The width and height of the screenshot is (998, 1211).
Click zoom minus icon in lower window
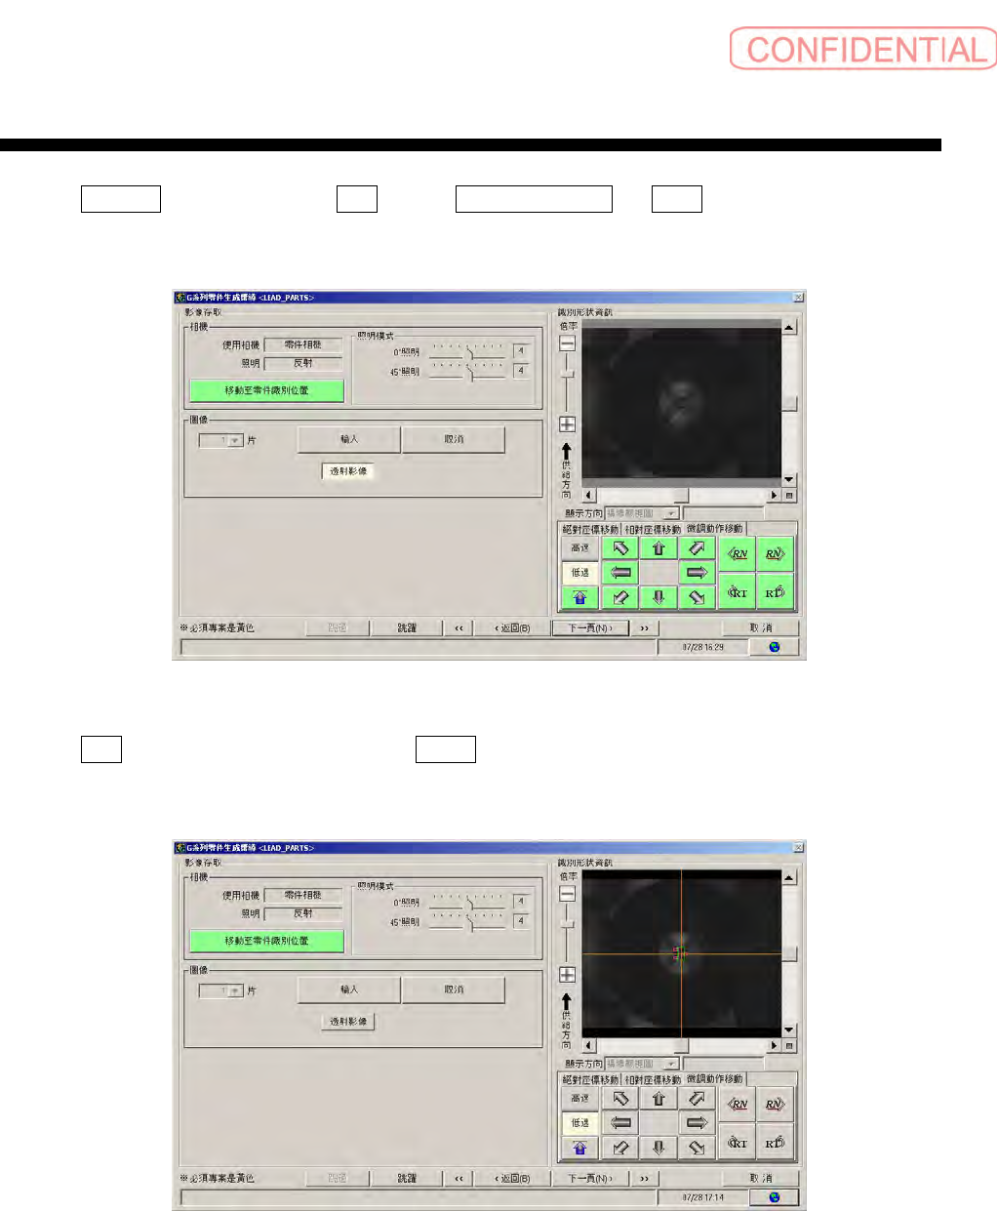(567, 894)
